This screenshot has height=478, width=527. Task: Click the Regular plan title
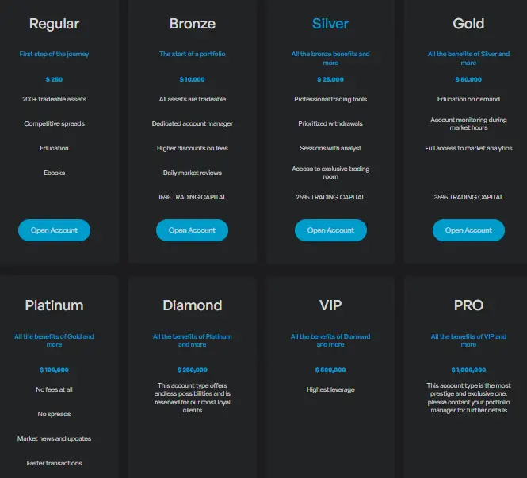pyautogui.click(x=54, y=25)
